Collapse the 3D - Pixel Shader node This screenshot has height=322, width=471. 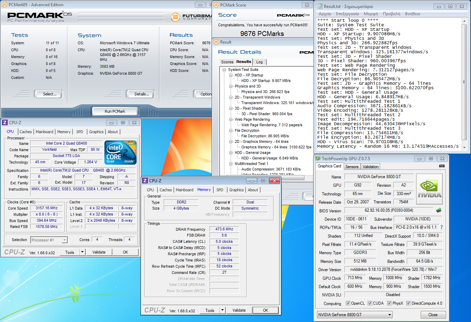coord(231,108)
